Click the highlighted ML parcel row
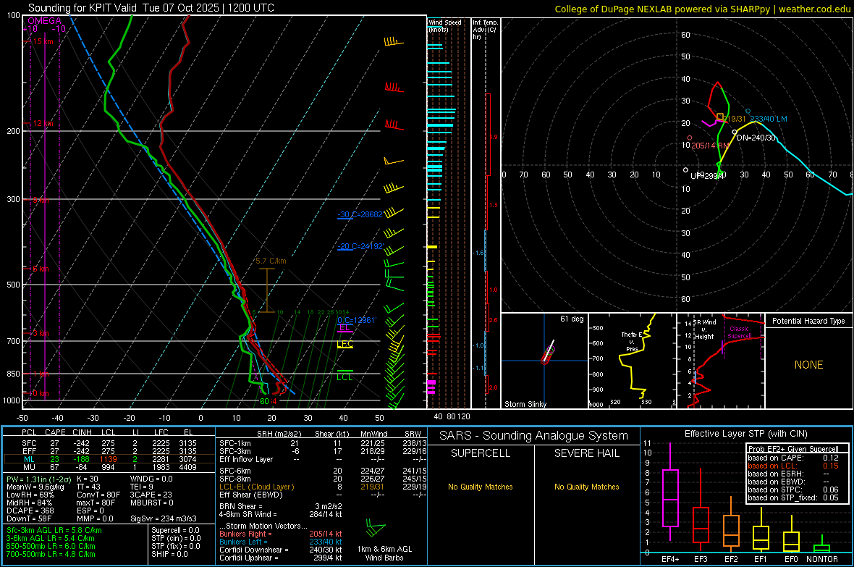854x567 pixels. (x=109, y=460)
